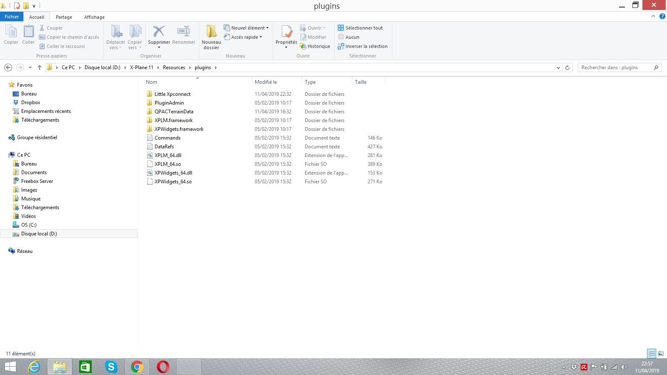Click Favoris in the navigation pane
Image resolution: width=667 pixels, height=375 pixels.
[x=25, y=85]
